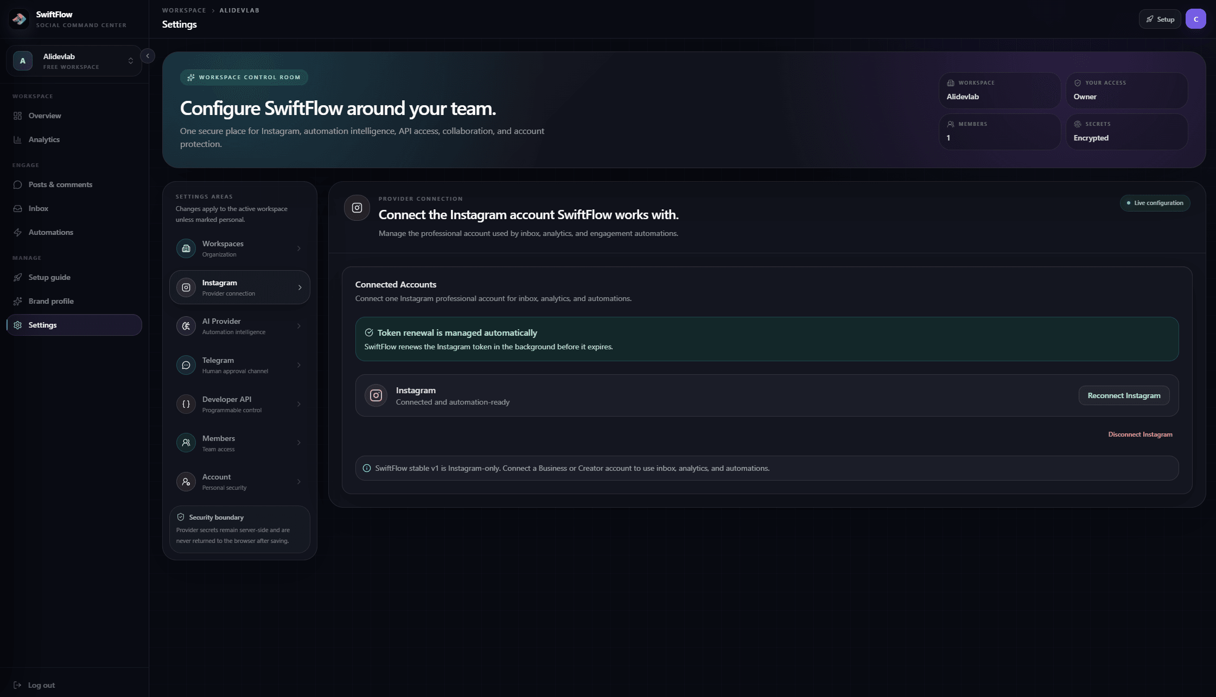Select the Developer API Programmable control row
1216x697 pixels.
[x=240, y=404]
